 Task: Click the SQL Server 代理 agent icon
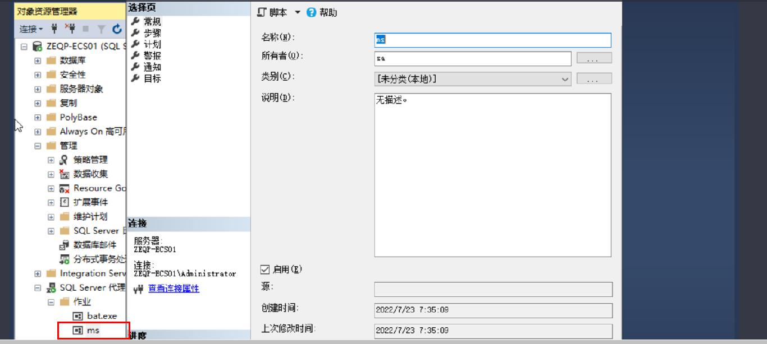pos(51,288)
